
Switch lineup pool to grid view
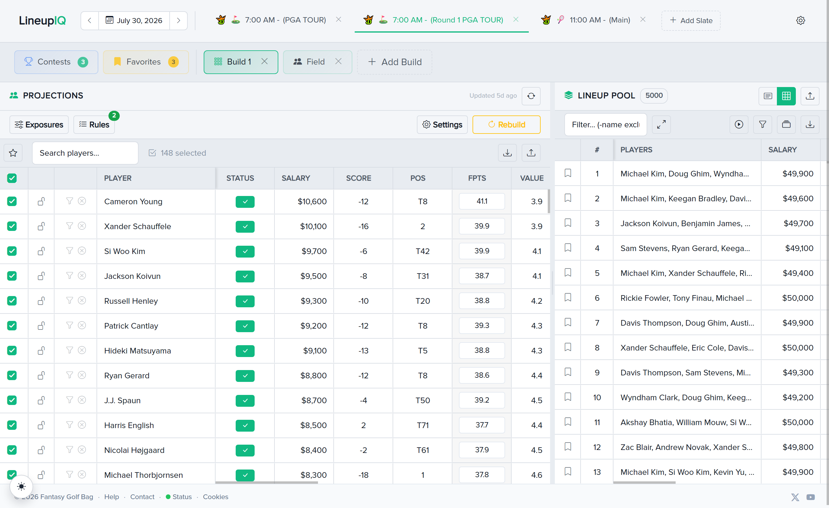point(786,96)
